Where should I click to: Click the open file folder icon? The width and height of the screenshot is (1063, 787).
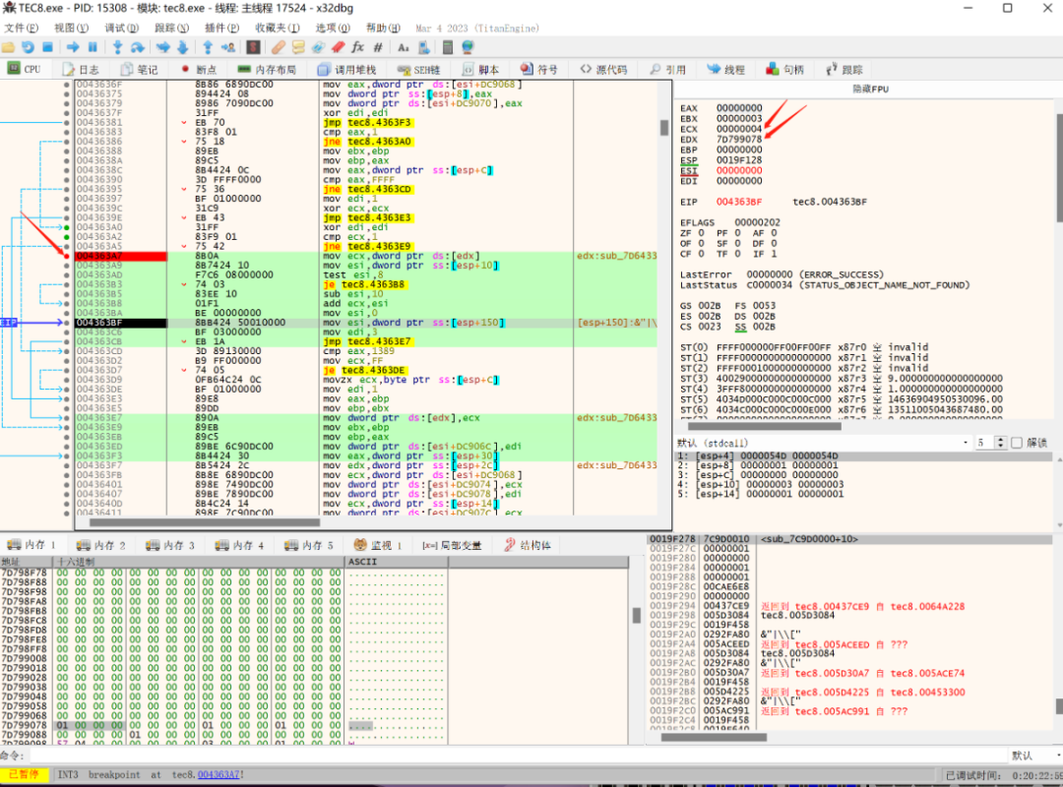click(8, 47)
